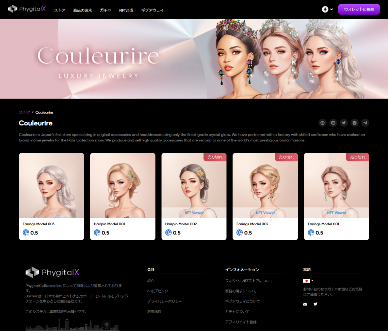Open ギブアウェイについて footer link

point(242,302)
